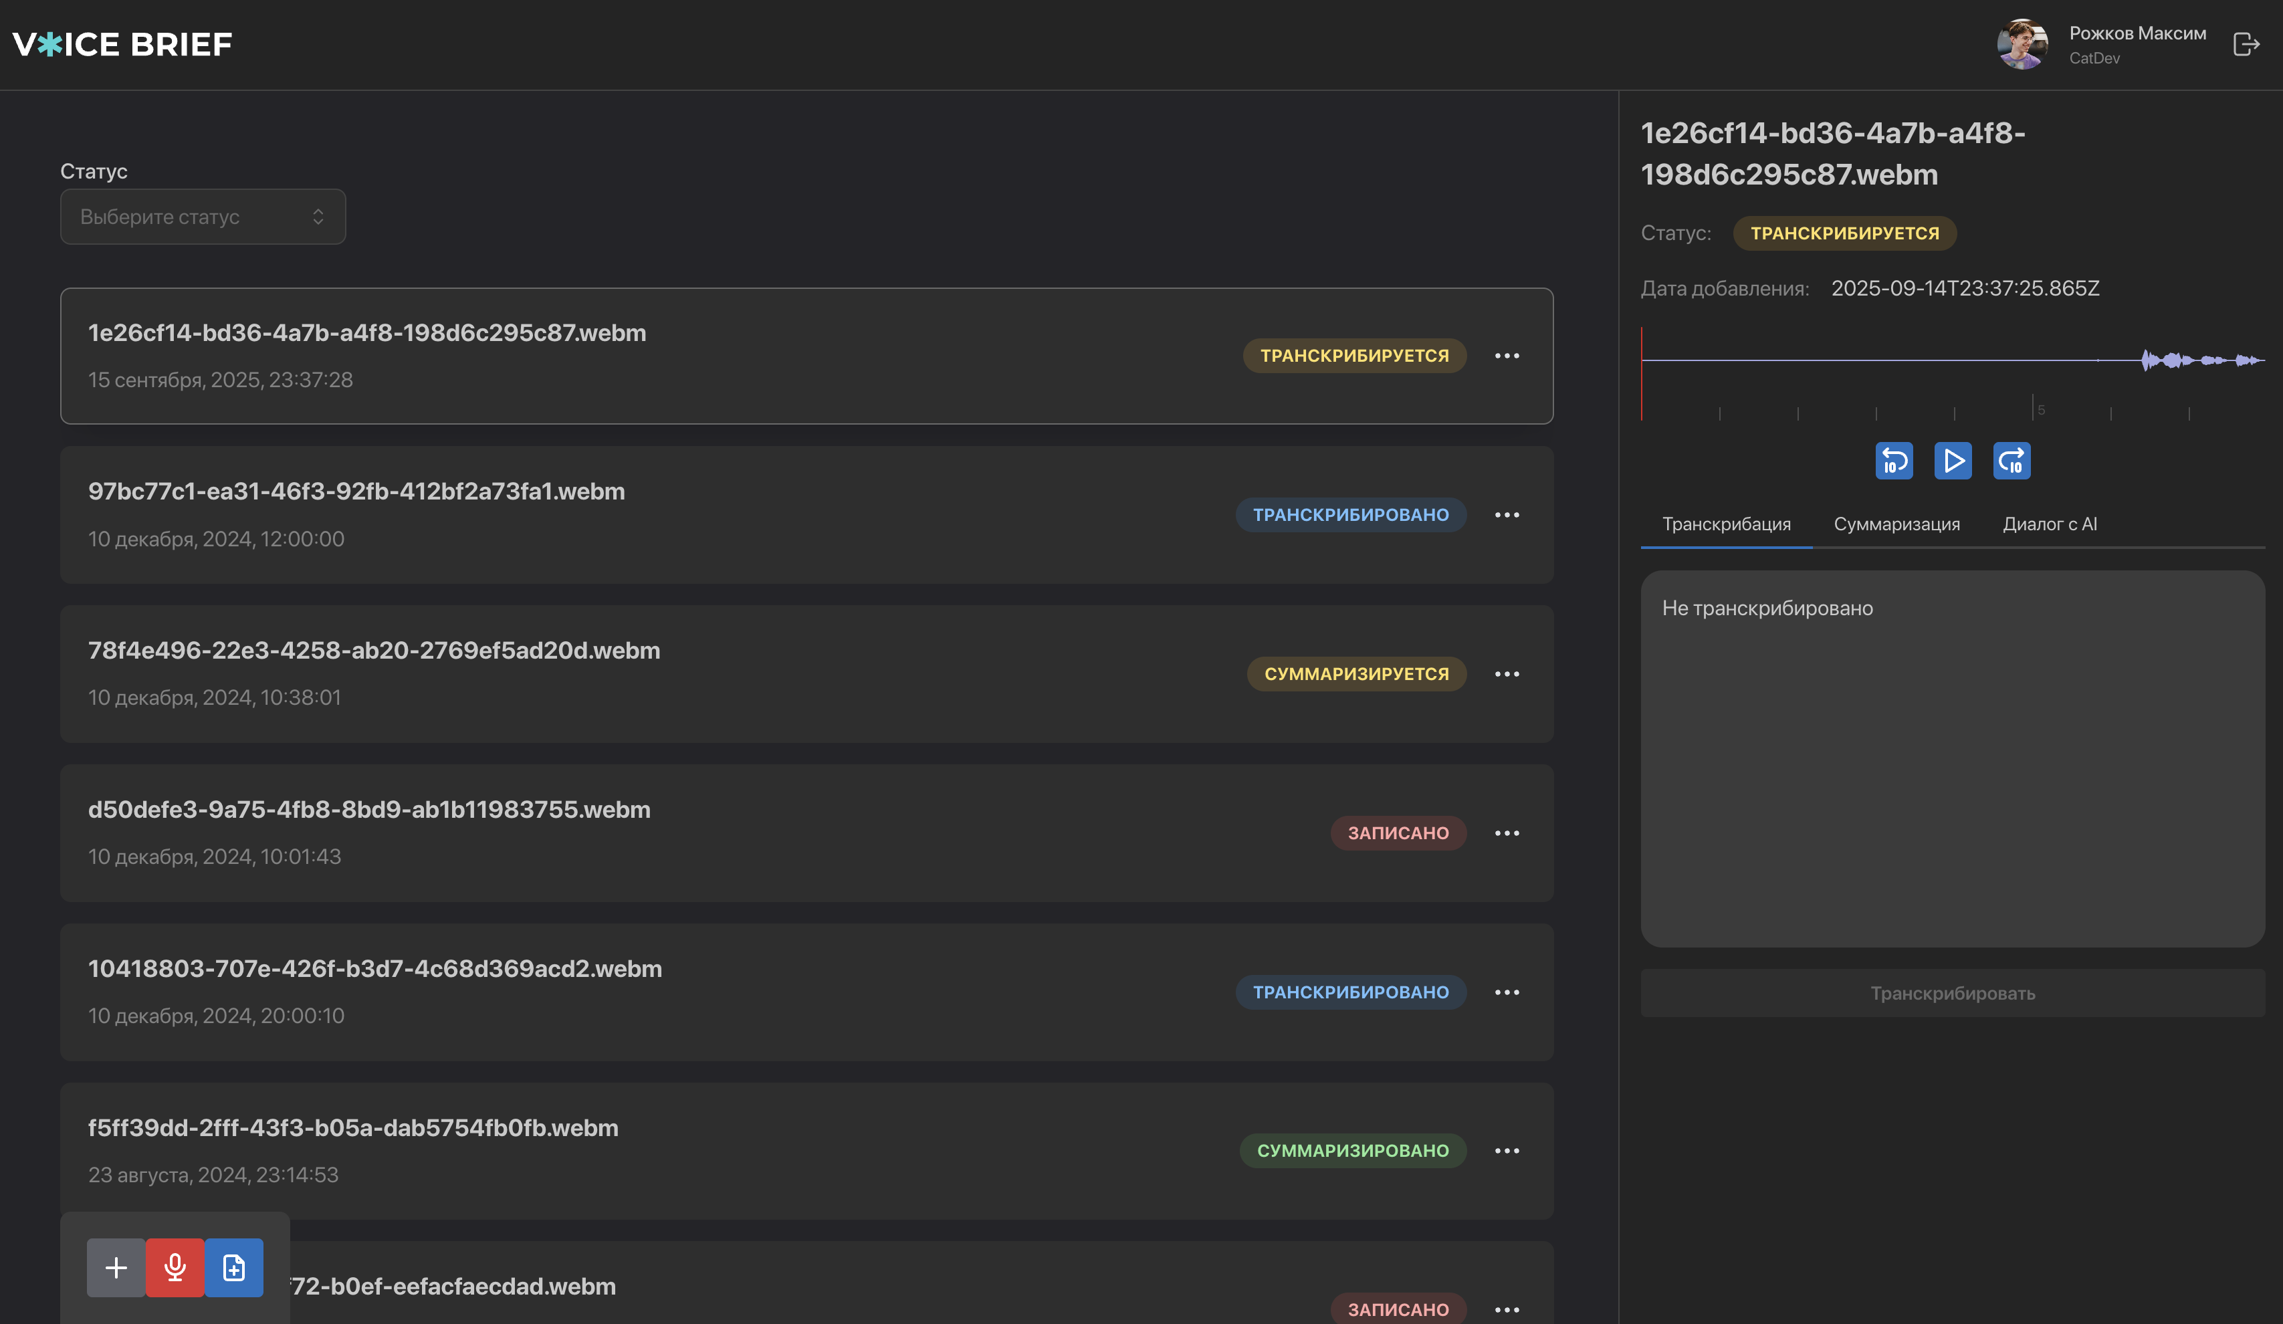The height and width of the screenshot is (1324, 2283).
Task: Open the Выберите статус dropdown
Action: click(203, 217)
